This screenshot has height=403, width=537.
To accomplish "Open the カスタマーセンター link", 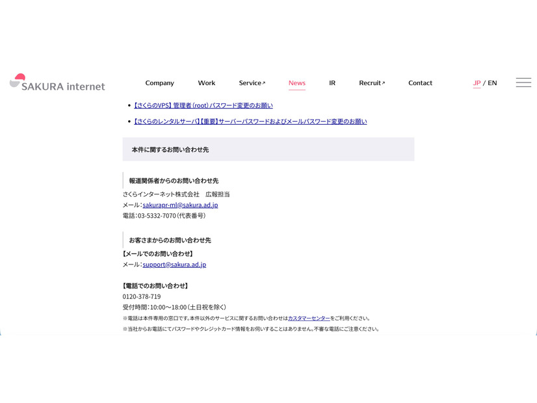I will point(309,318).
